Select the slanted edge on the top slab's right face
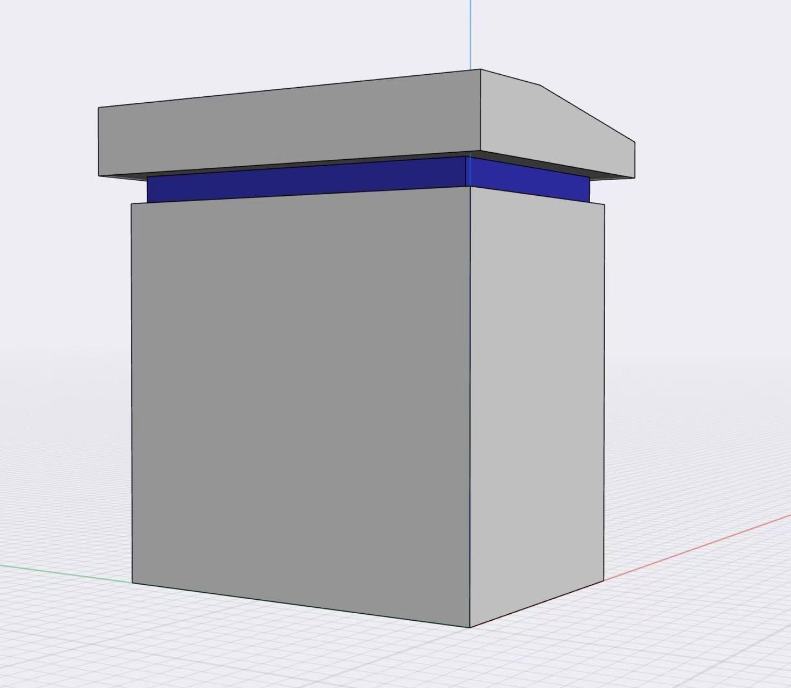 point(588,114)
